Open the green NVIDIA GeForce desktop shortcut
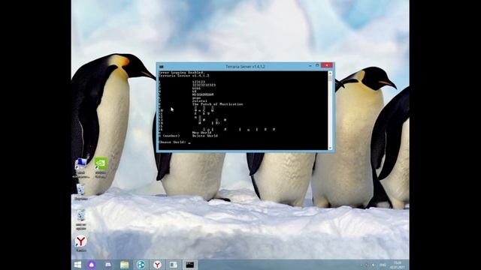Viewport: 481px width, 270px height. pyautogui.click(x=101, y=167)
